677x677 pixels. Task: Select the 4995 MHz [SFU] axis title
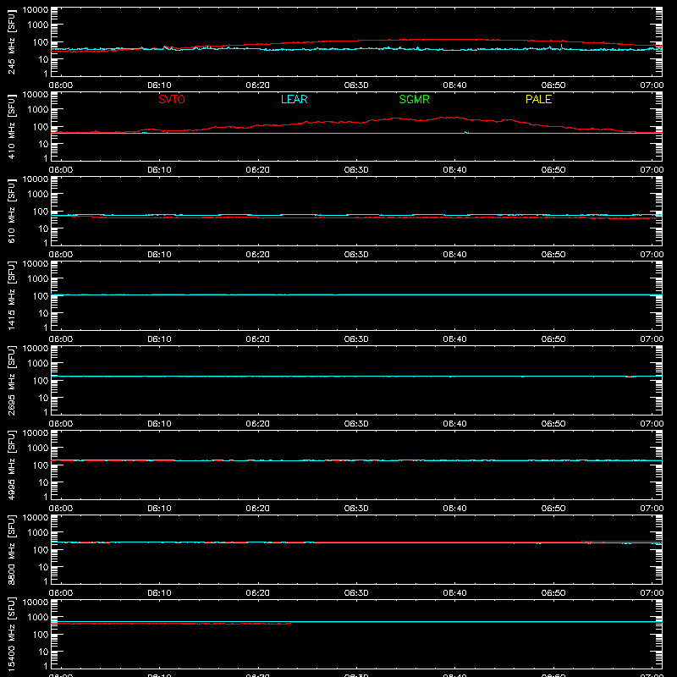(x=11, y=465)
